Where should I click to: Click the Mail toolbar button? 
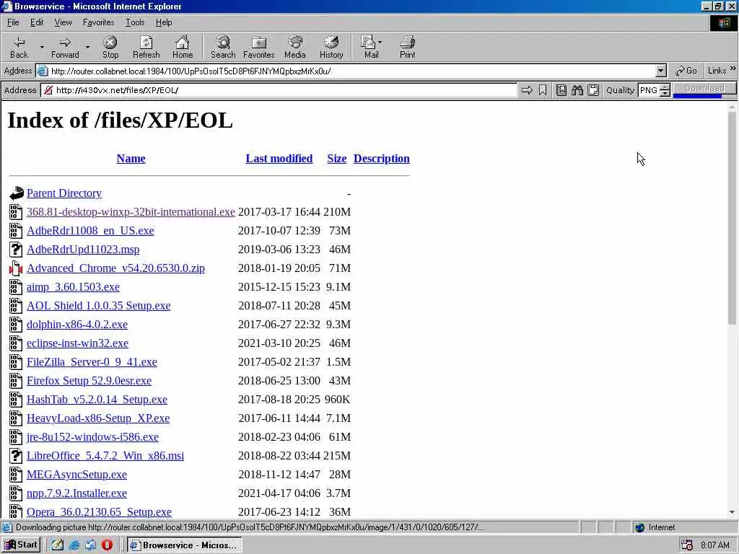(x=369, y=48)
